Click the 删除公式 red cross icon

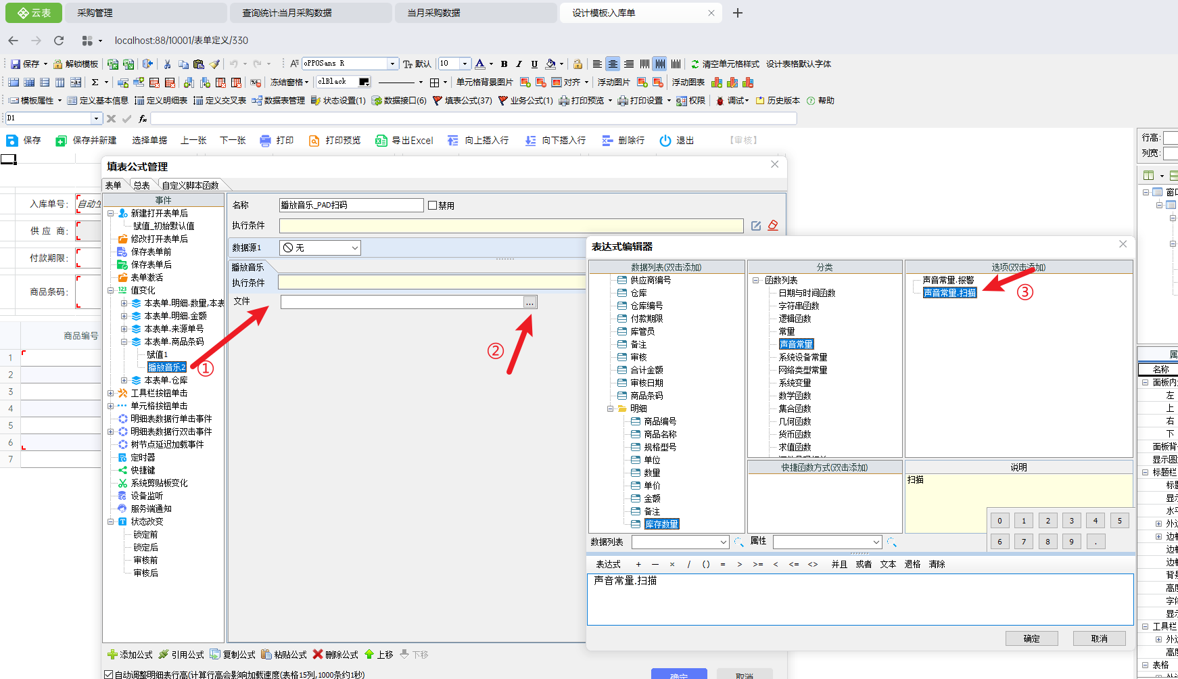[x=318, y=655]
